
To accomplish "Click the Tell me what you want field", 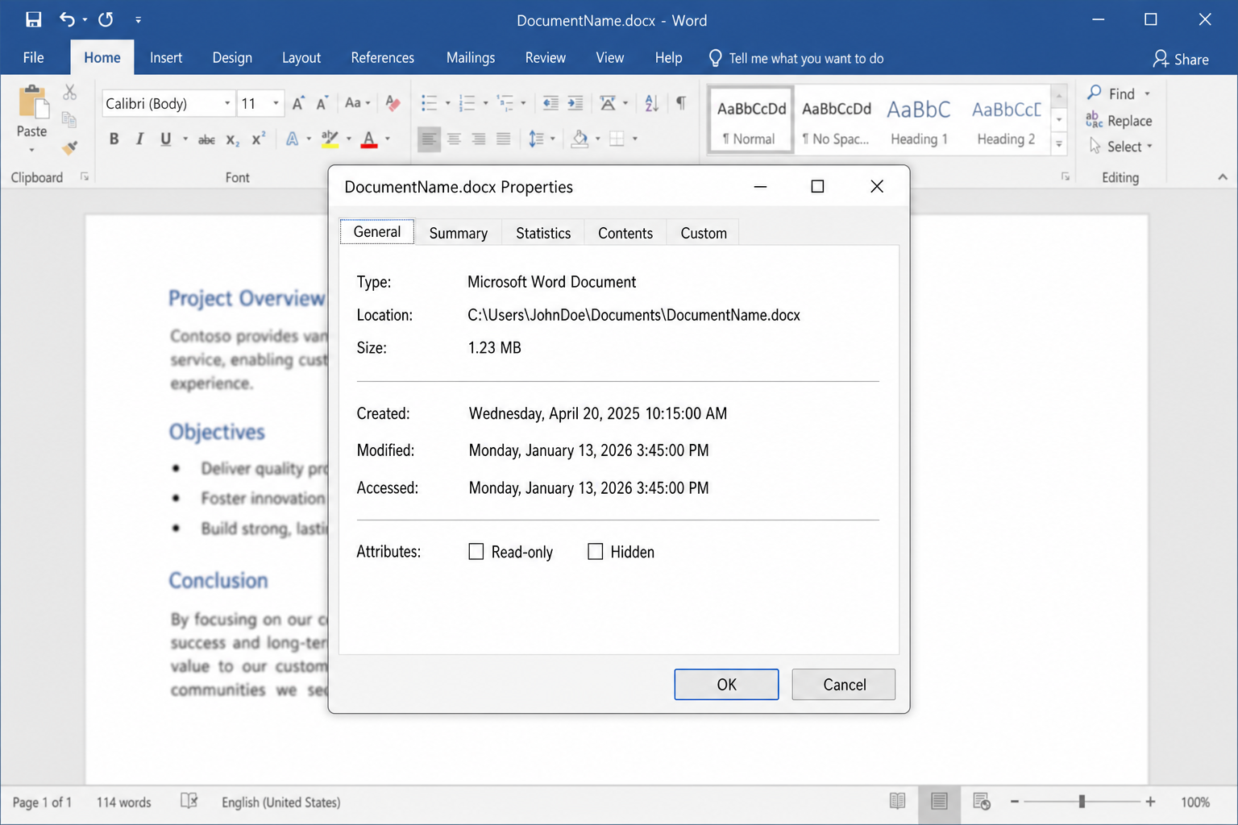I will [x=796, y=58].
